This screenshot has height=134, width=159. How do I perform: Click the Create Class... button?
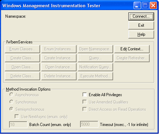[x=22, y=58]
